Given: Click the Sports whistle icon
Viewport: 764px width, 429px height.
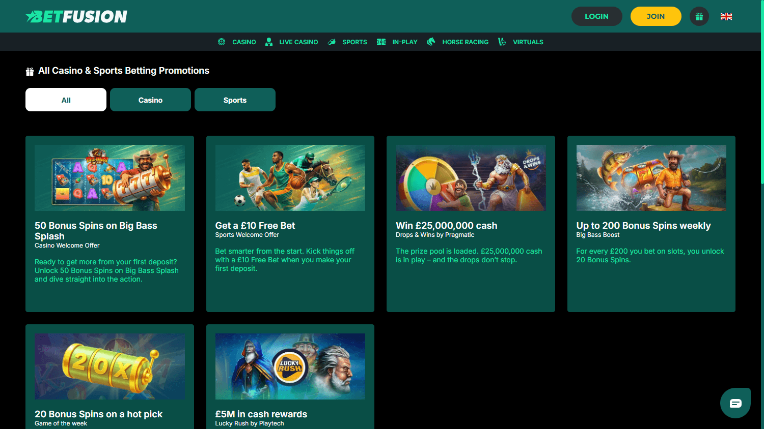Looking at the screenshot, I should click(x=332, y=42).
